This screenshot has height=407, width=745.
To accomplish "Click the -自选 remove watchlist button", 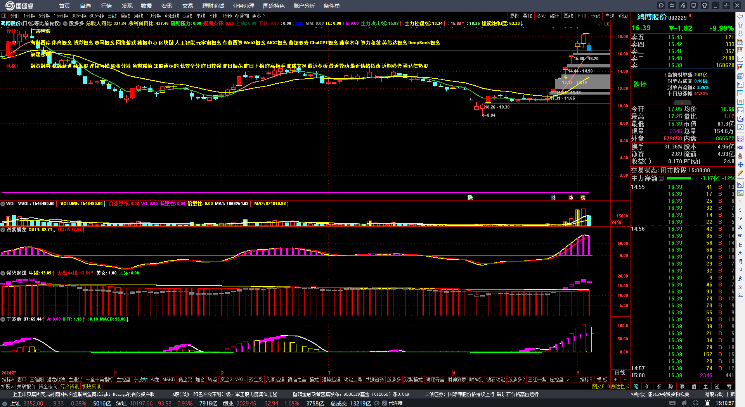I will 609,16.
